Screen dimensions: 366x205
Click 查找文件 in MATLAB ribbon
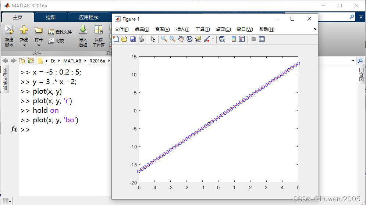coord(60,32)
